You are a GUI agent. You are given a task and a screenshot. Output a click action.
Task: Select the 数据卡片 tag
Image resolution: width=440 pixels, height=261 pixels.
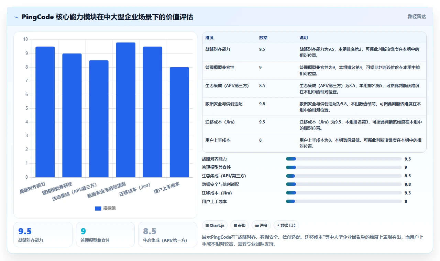tap(286, 225)
